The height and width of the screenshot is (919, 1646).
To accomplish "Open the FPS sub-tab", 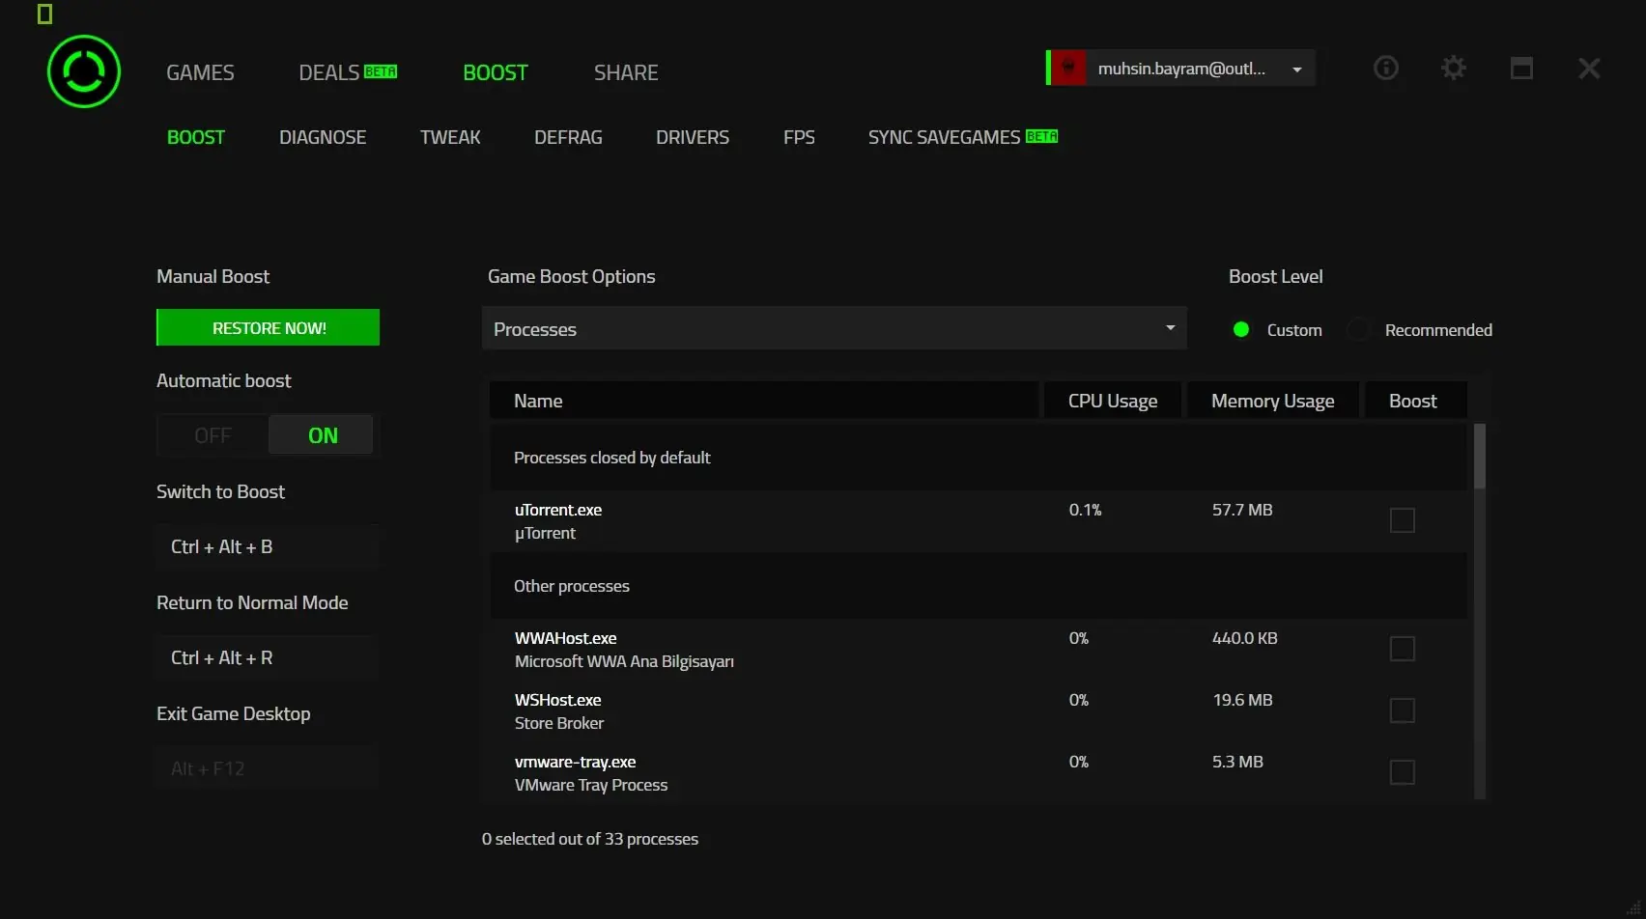I will [799, 137].
